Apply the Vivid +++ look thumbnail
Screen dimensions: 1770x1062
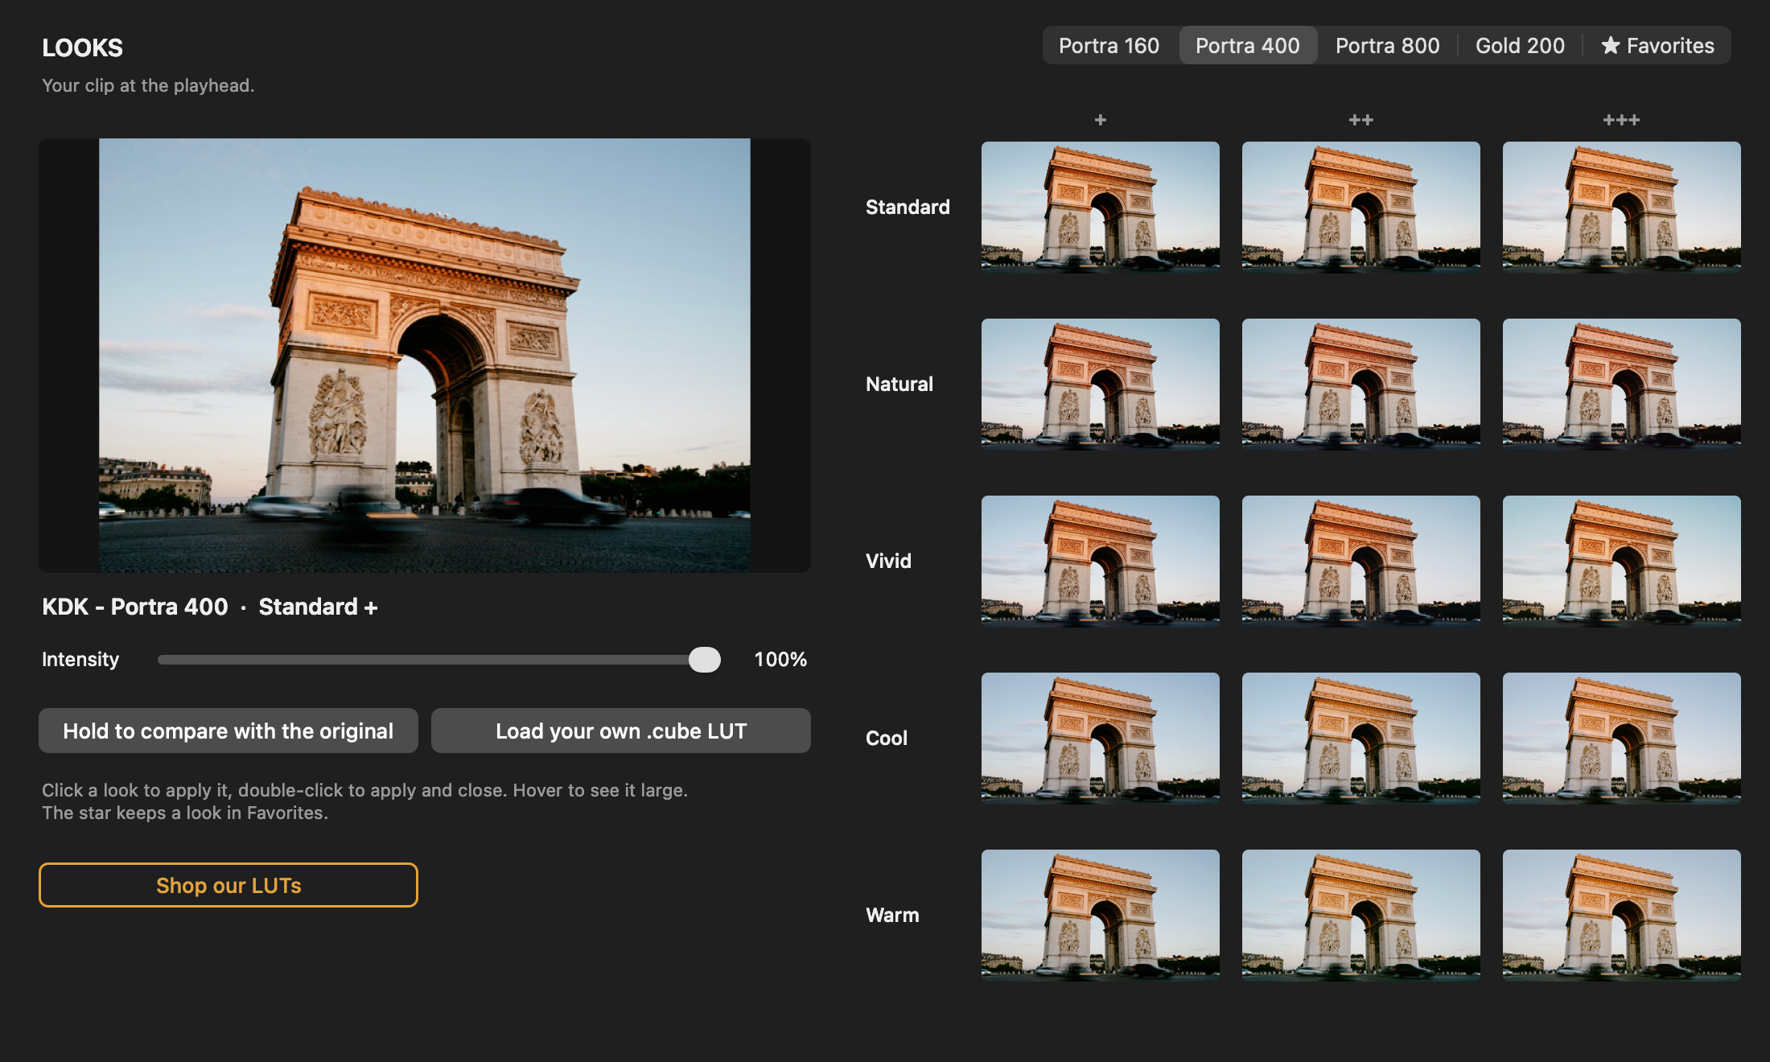click(1622, 561)
